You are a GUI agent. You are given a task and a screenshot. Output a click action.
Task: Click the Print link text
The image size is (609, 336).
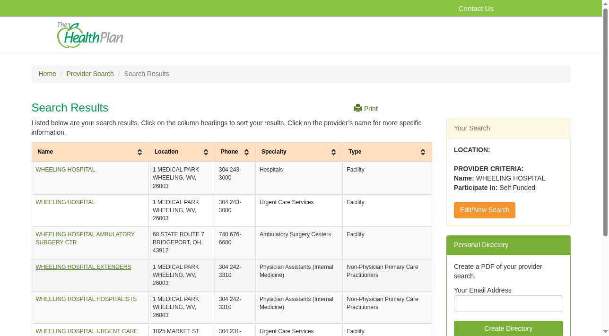371,109
